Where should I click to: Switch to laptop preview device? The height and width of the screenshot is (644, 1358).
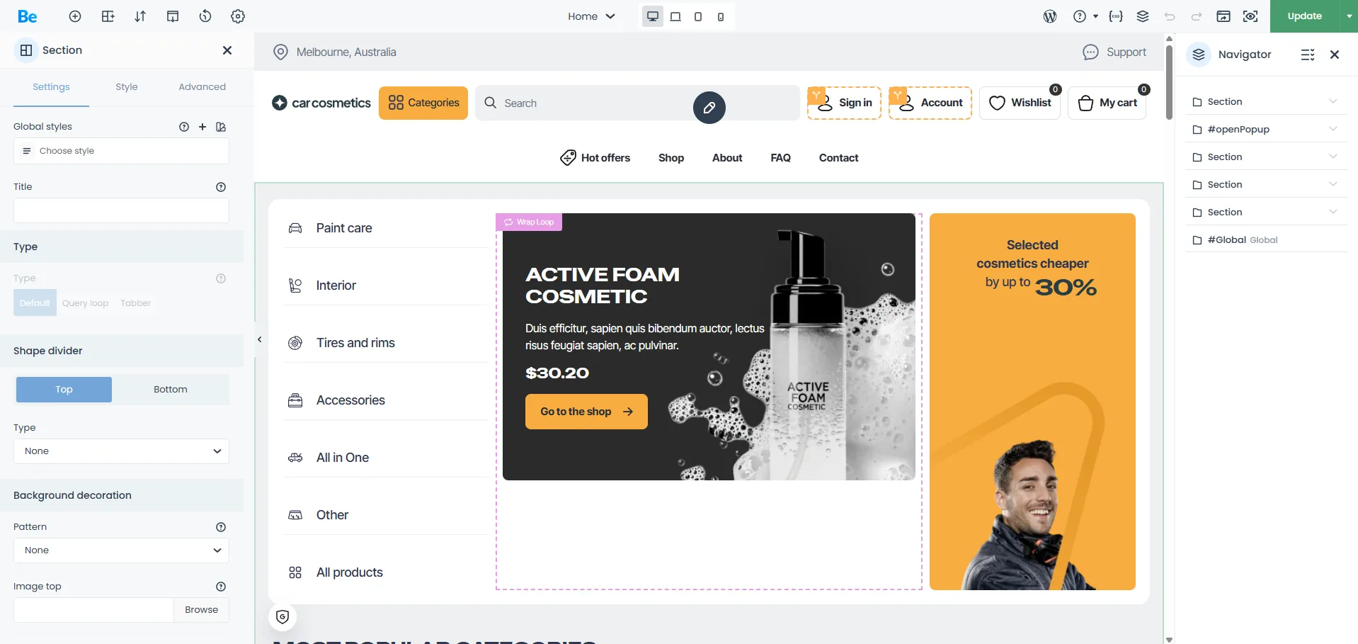(675, 16)
